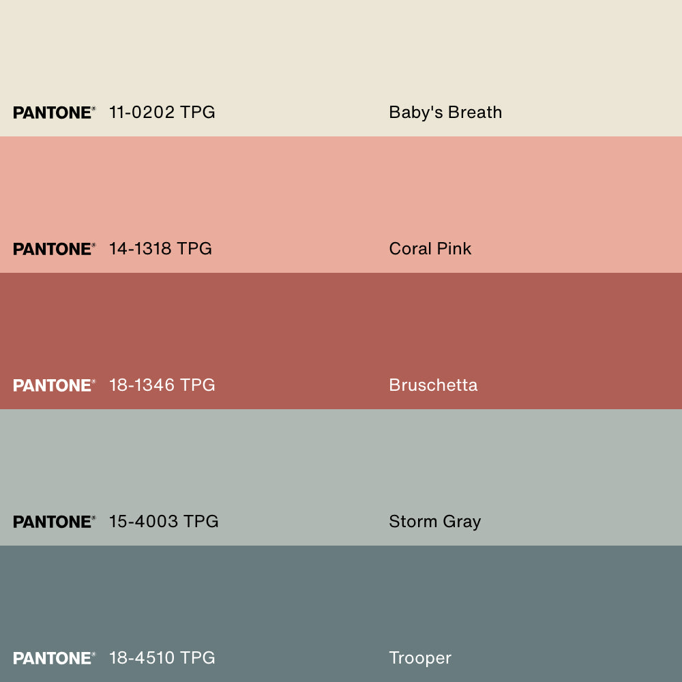682x682 pixels.
Task: Click the code 14-1318 TPG
Action: pos(160,249)
